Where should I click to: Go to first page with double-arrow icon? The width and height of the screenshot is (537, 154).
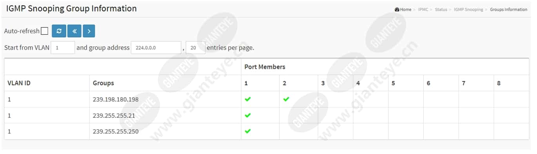(x=74, y=31)
